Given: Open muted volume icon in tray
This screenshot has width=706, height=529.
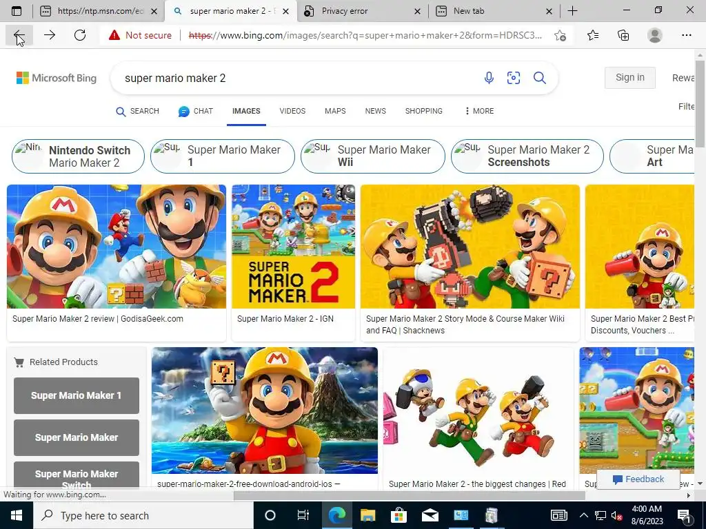Looking at the screenshot, I should point(617,515).
